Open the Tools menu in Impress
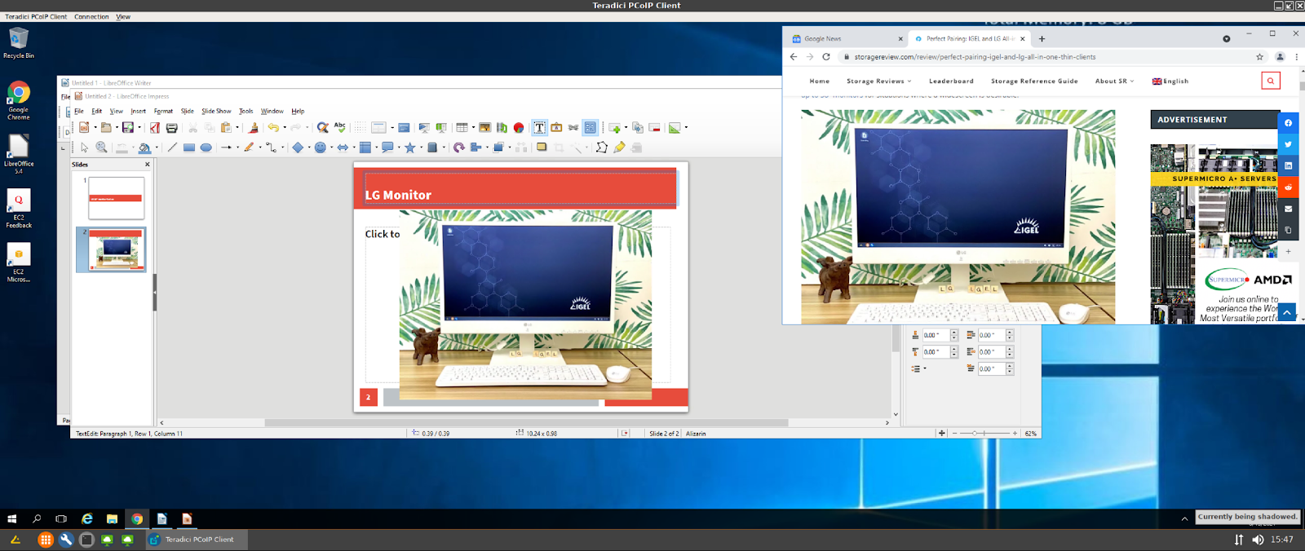 [246, 111]
